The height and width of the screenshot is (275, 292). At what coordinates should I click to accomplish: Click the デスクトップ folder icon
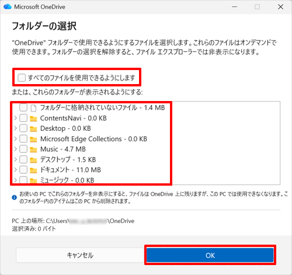click(x=33, y=160)
